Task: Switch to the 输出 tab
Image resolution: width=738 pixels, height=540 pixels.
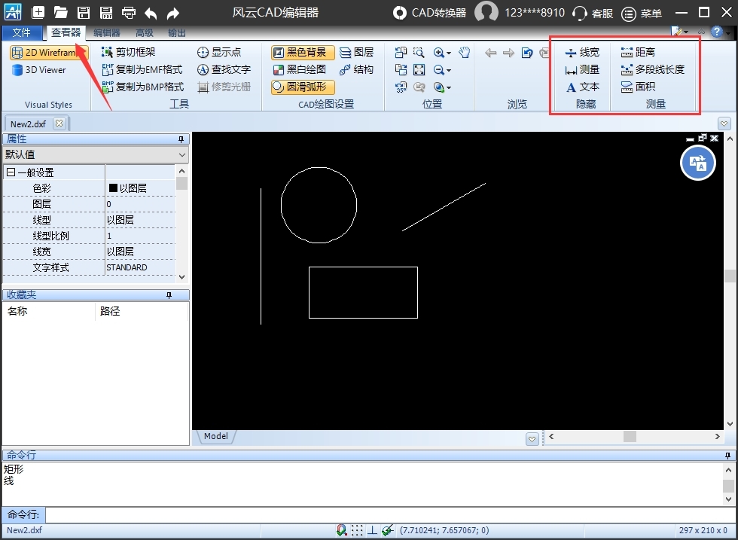Action: click(176, 32)
